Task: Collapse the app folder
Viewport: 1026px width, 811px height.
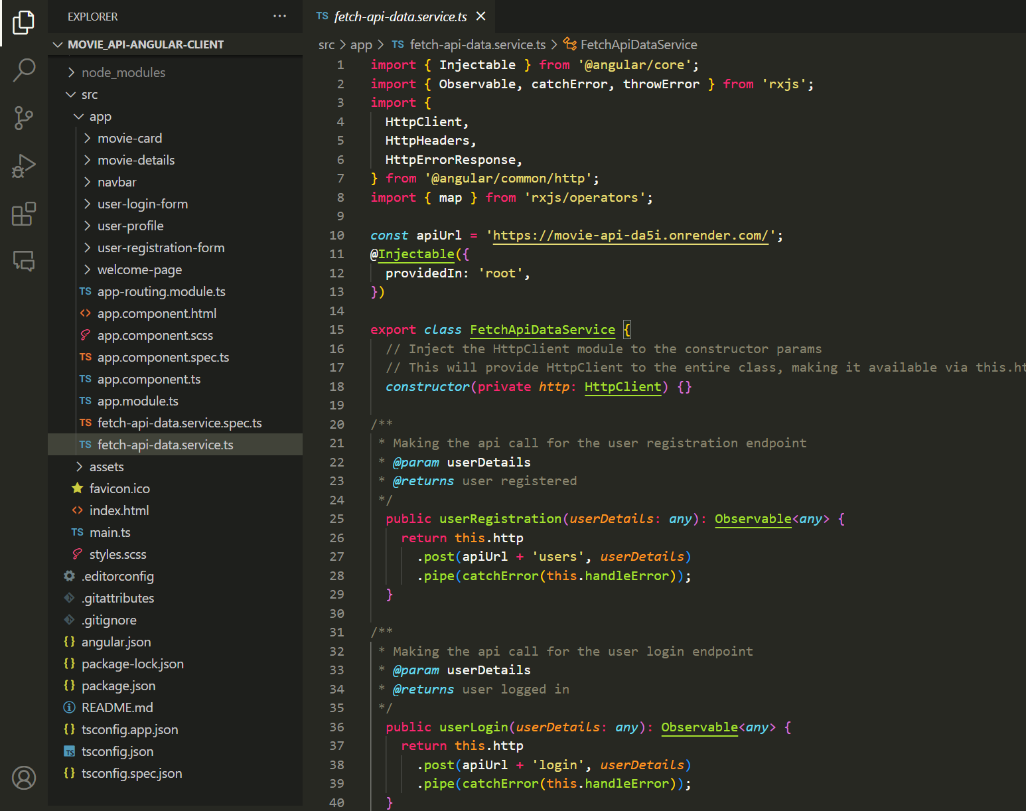Action: tap(175, 116)
